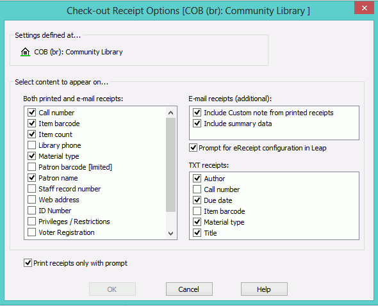Uncheck Due date in TXT receipts
Image resolution: width=378 pixels, height=306 pixels.
point(197,200)
